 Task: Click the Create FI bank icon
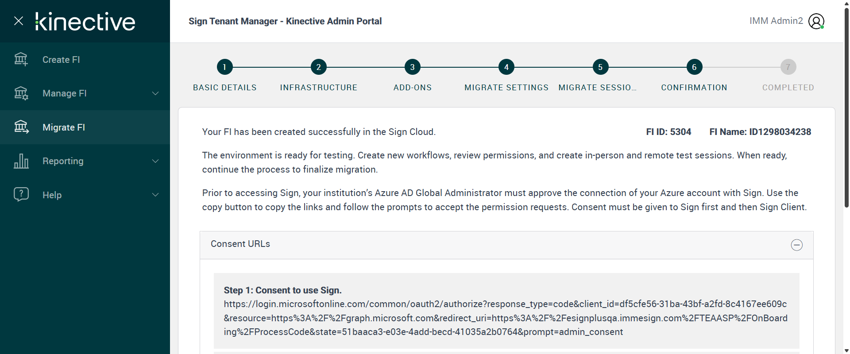[21, 59]
